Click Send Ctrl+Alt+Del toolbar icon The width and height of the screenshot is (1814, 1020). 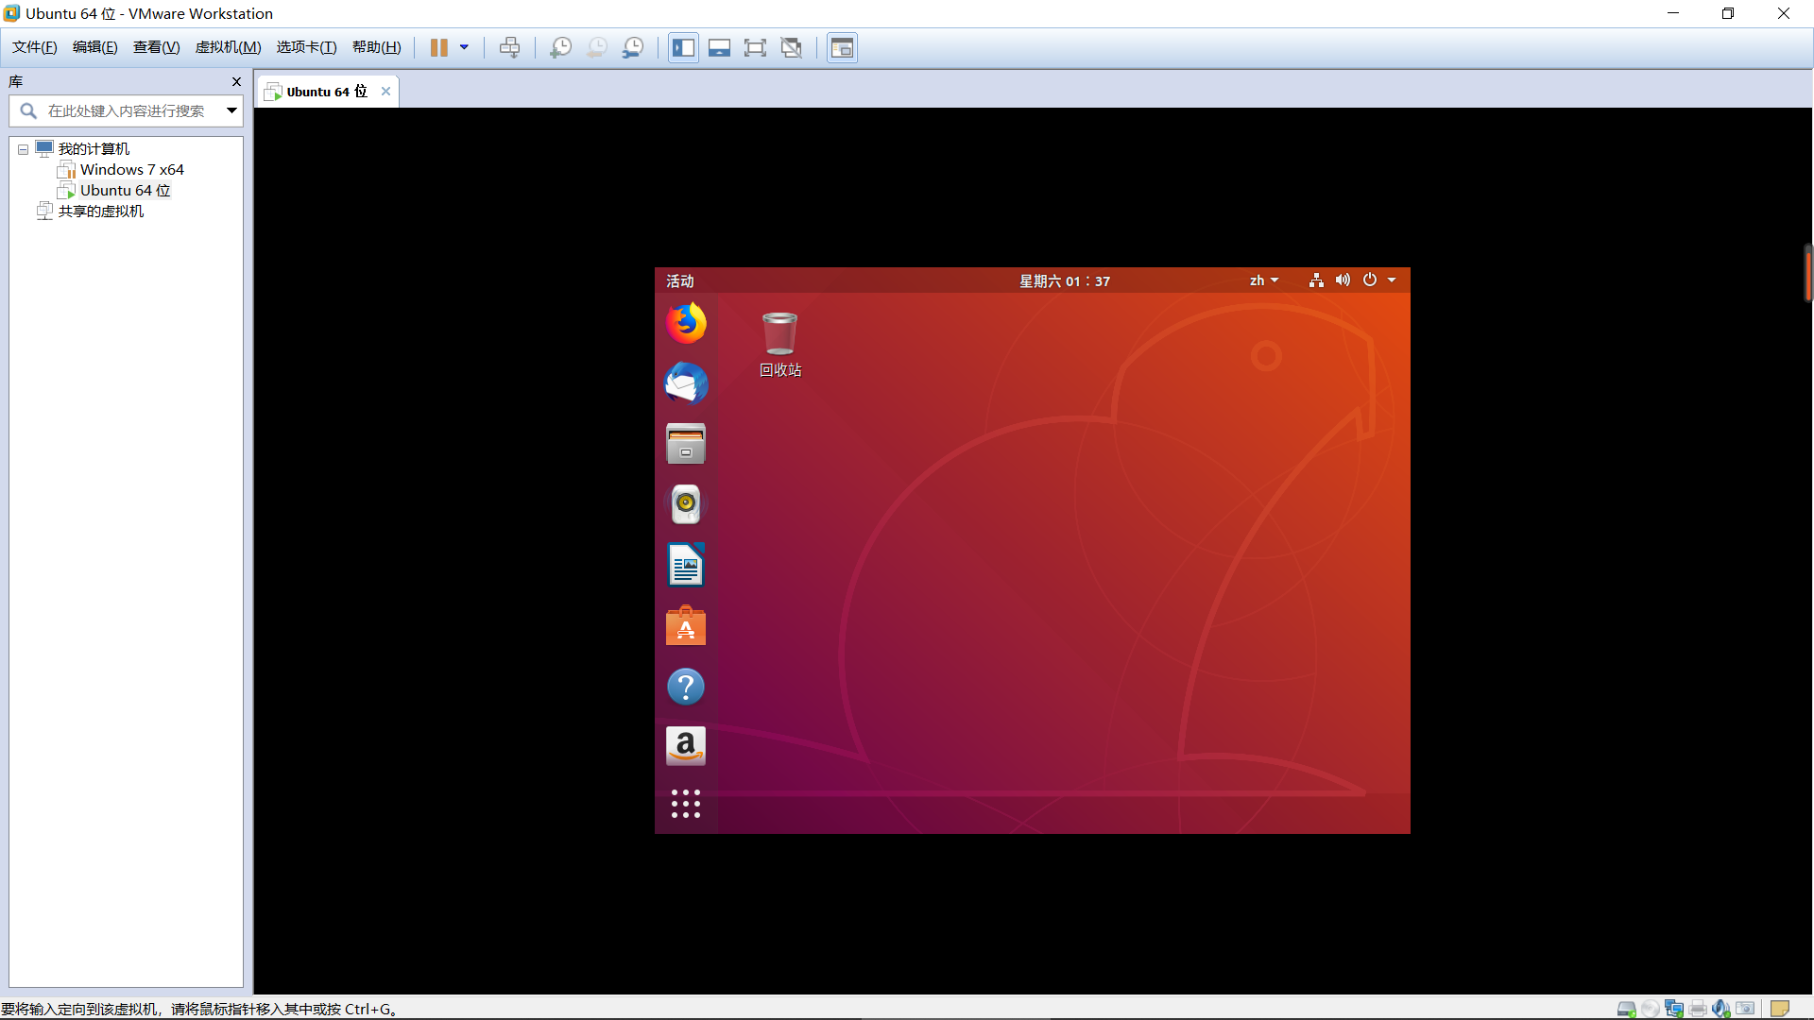click(x=509, y=47)
